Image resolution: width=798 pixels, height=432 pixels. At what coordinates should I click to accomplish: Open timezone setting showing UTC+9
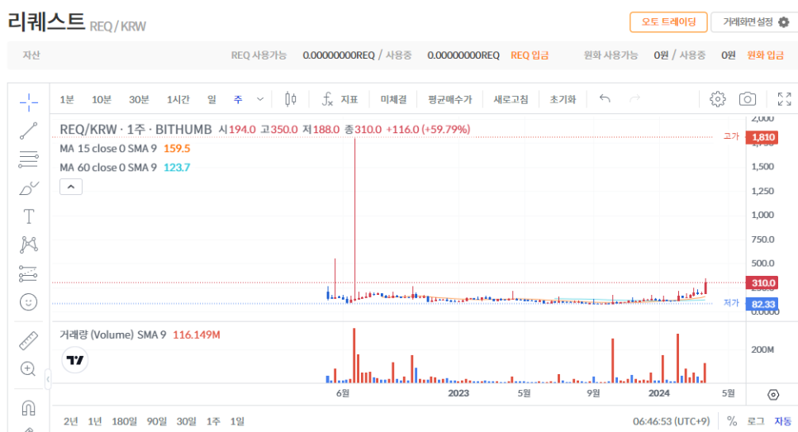pos(672,421)
